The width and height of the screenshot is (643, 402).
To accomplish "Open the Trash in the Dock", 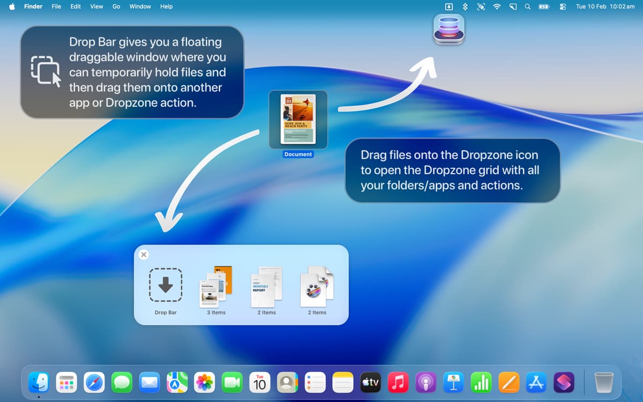I will (603, 382).
